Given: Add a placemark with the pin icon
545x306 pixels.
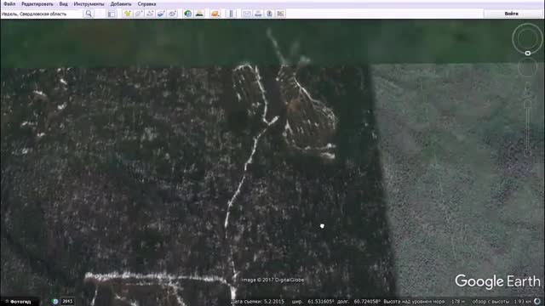Looking at the screenshot, I should tap(127, 14).
